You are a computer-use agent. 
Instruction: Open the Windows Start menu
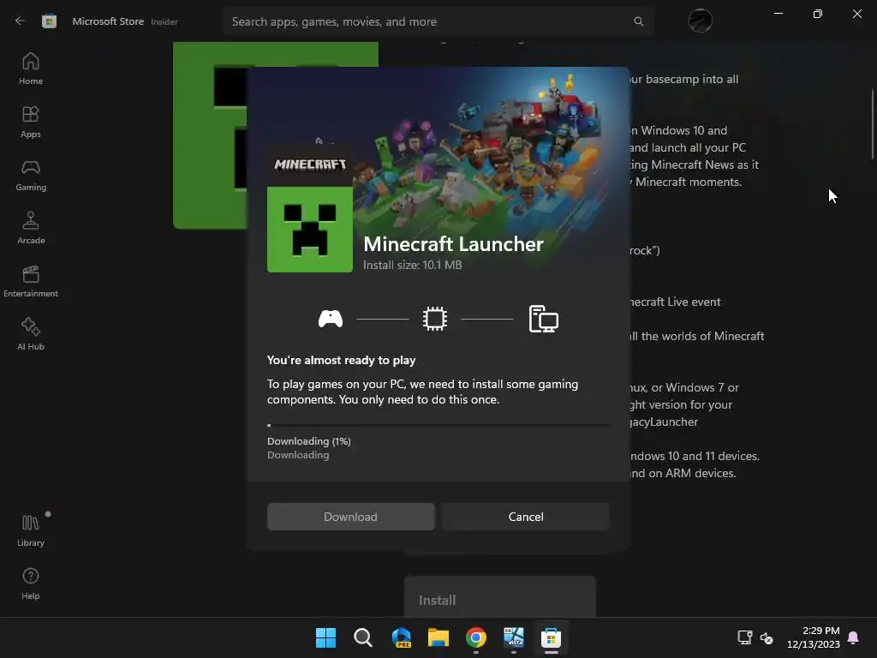coord(325,637)
